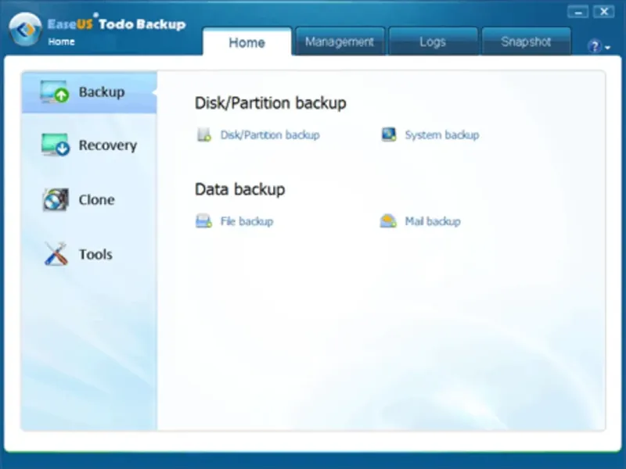Select Tools in the sidebar
Image resolution: width=626 pixels, height=469 pixels.
(89, 254)
